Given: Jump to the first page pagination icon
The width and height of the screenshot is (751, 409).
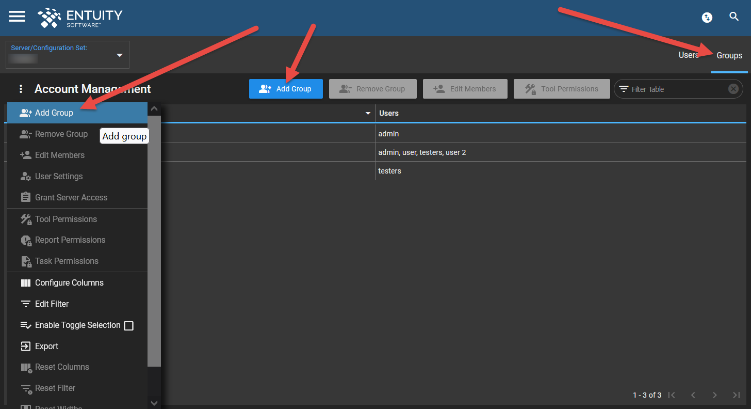Looking at the screenshot, I should tap(672, 395).
